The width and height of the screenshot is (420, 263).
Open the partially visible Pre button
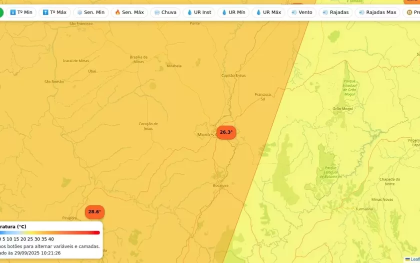click(412, 13)
